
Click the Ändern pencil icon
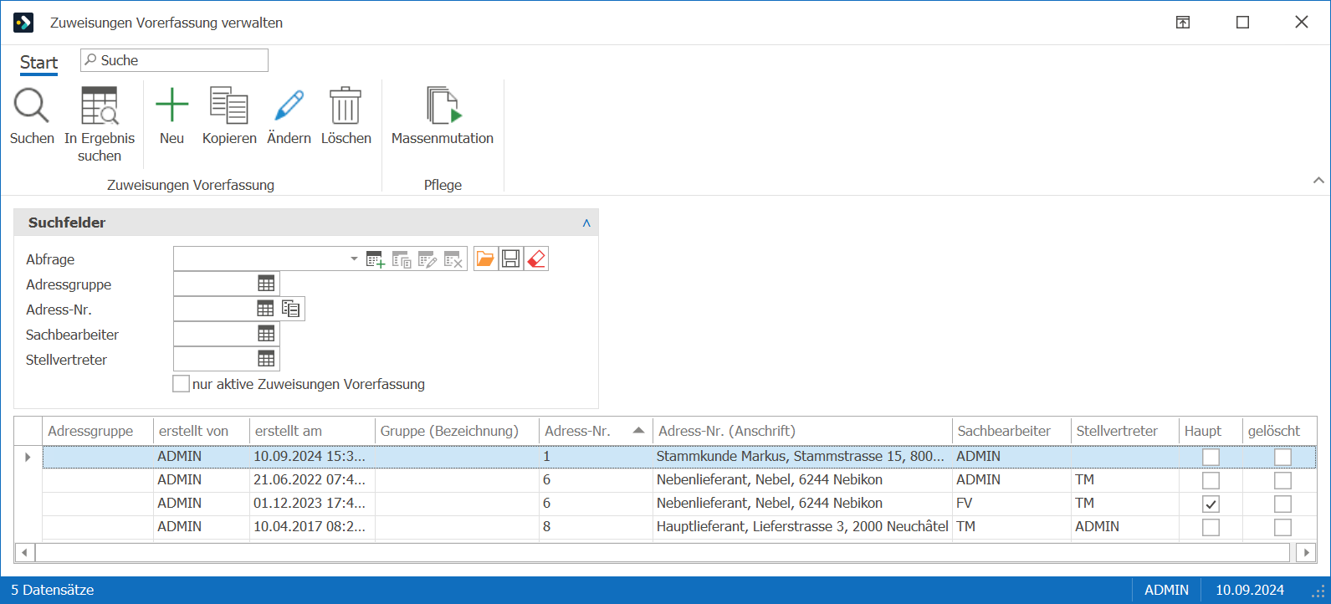pos(289,106)
